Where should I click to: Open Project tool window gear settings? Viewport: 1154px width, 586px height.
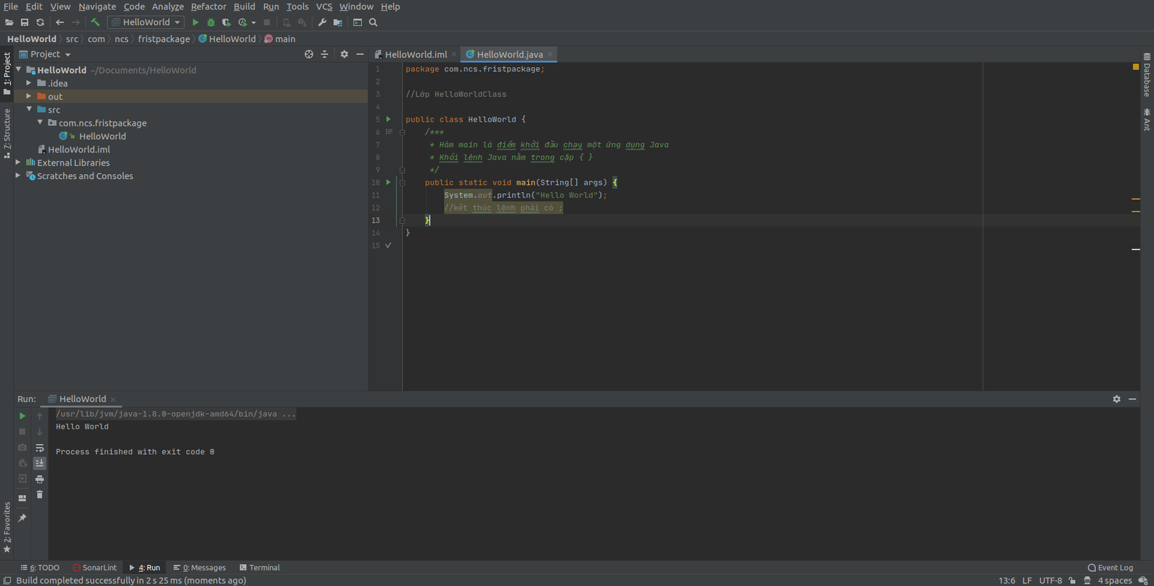344,54
